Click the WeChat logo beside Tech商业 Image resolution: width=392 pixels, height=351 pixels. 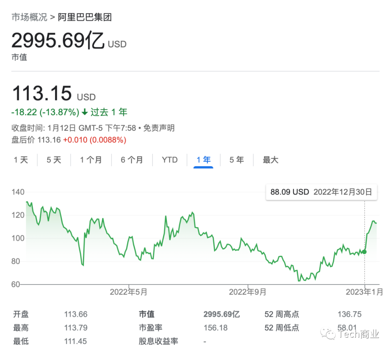coord(330,334)
